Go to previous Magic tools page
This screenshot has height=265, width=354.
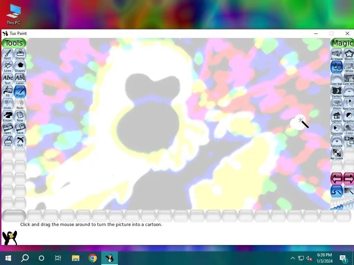(x=337, y=179)
